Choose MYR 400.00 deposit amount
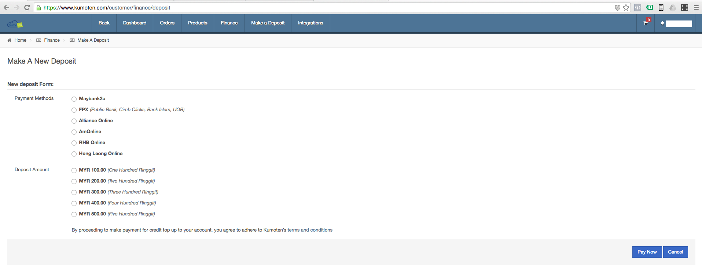Viewport: 702px width, 274px height. pyautogui.click(x=74, y=203)
